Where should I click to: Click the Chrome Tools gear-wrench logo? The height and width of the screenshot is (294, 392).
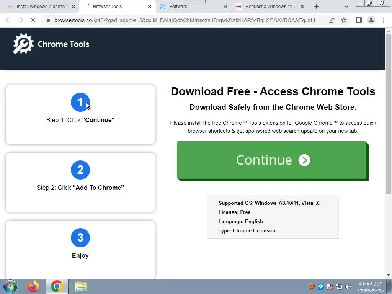[23, 44]
